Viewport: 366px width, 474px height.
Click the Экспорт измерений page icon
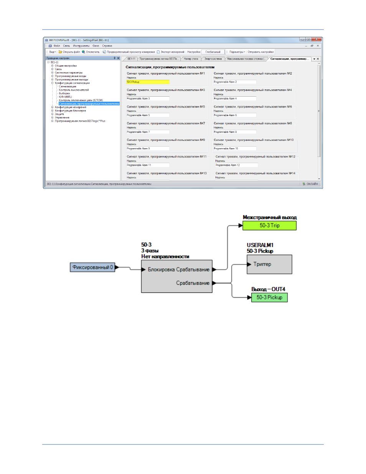click(x=158, y=52)
